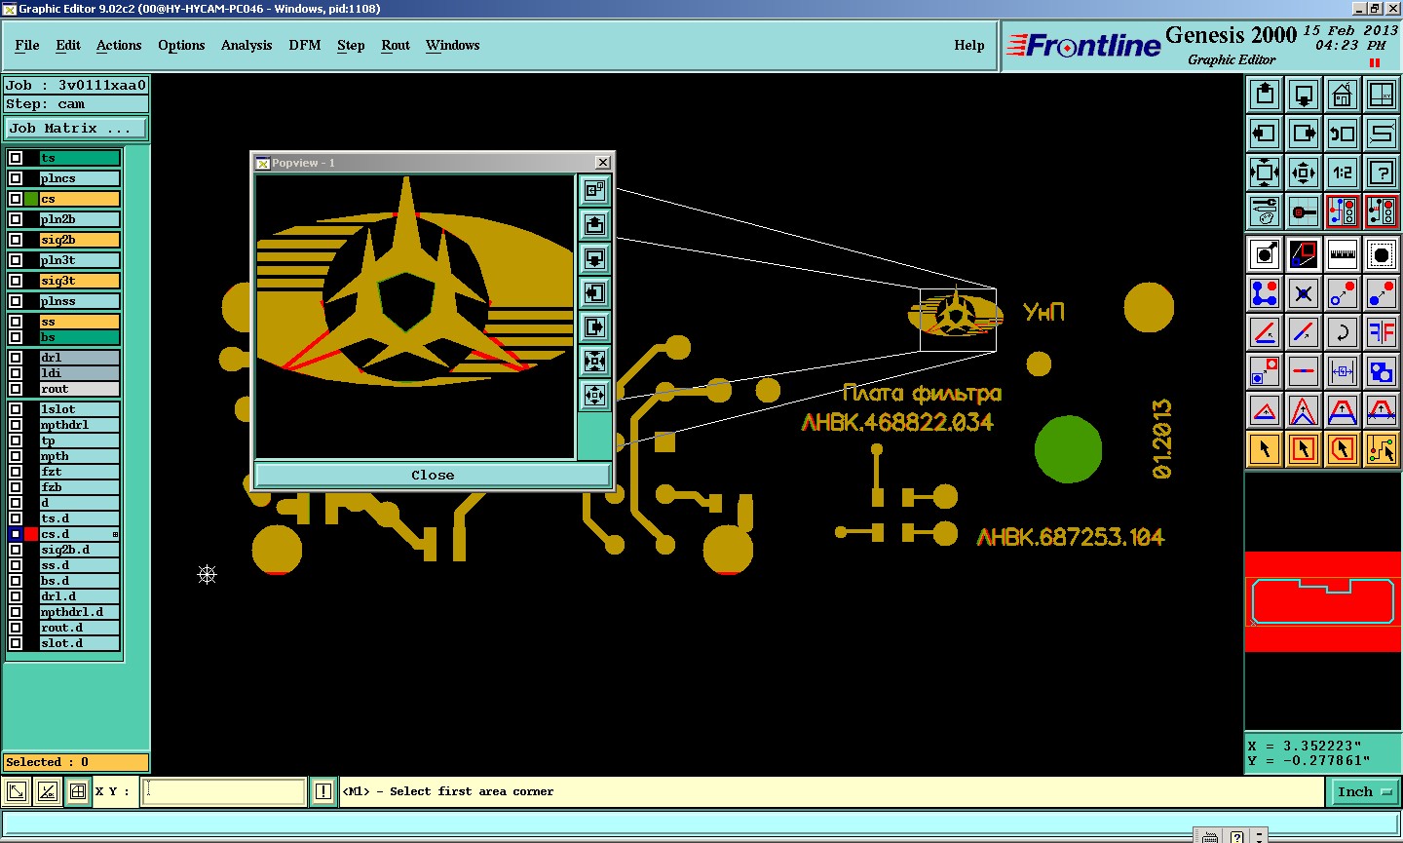Click the curved rotate arrow icon
The width and height of the screenshot is (1403, 843).
pyautogui.click(x=1343, y=332)
